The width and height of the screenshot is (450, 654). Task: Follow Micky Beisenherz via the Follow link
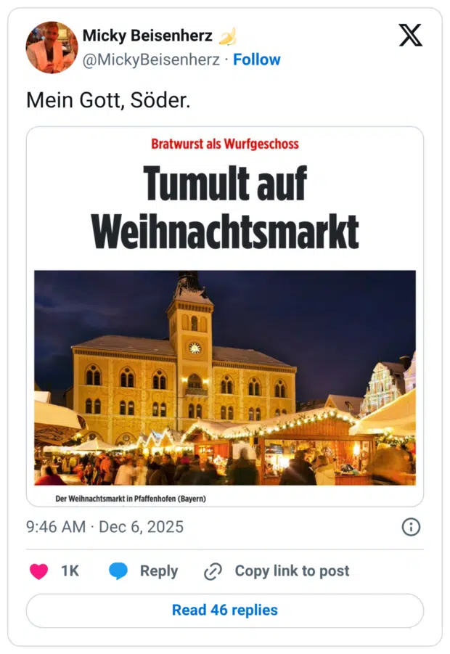258,60
